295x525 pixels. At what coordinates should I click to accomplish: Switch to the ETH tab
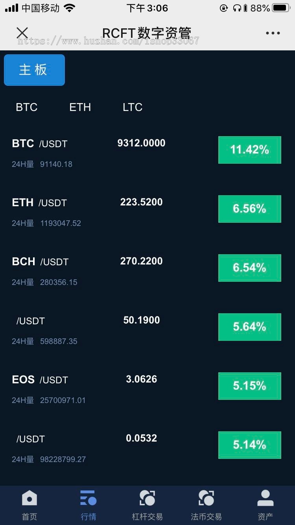[80, 107]
